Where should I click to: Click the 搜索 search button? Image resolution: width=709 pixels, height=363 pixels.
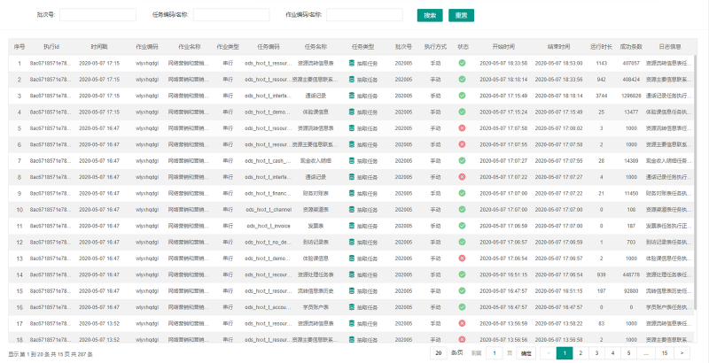[x=430, y=15]
